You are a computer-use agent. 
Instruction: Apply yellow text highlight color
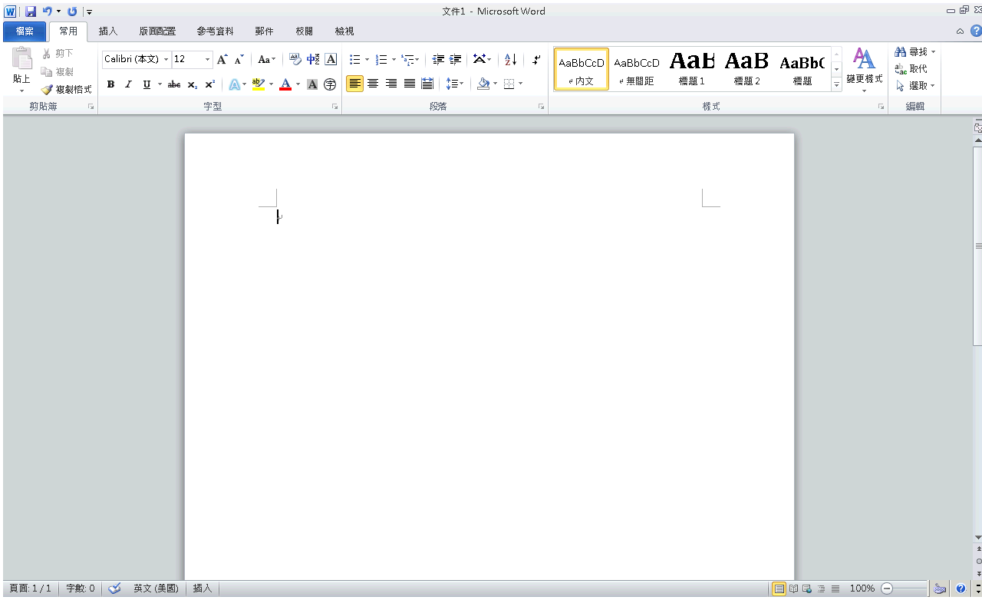pyautogui.click(x=259, y=84)
